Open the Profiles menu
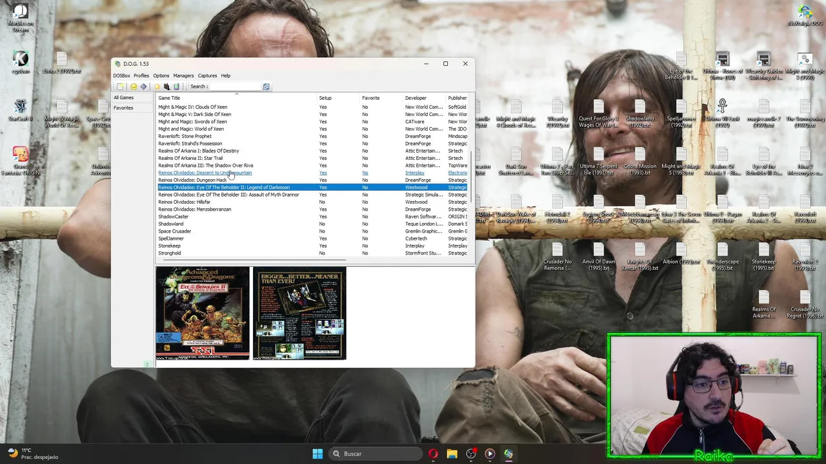The height and width of the screenshot is (464, 826). point(141,75)
